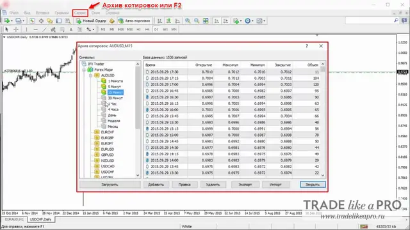This screenshot has height=230, width=410.
Task: Select the trendline tool
Action: click(44, 29)
